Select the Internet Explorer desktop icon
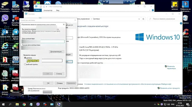 pos(5,47)
